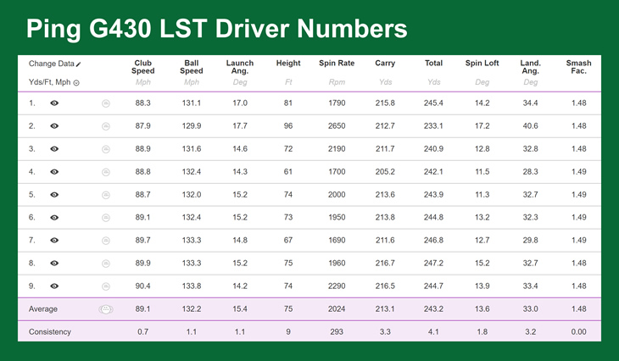The width and height of the screenshot is (619, 361).
Task: Click average total value 243.2
Action: click(x=433, y=309)
